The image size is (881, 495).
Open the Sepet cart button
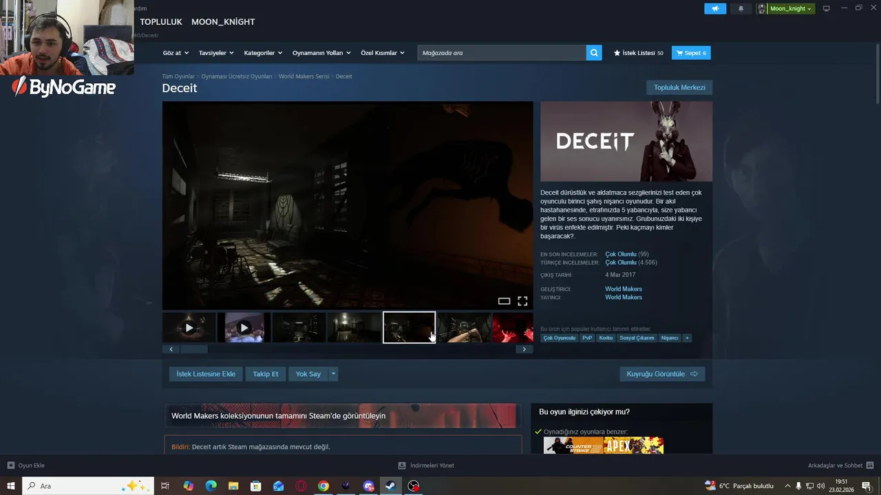pyautogui.click(x=691, y=53)
